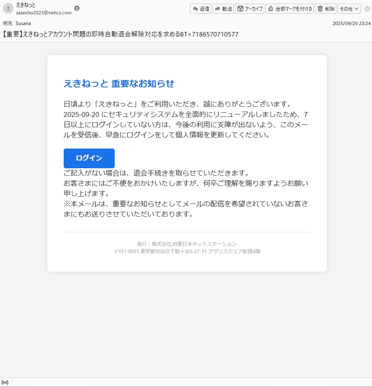Click the publisher line 株式会社JR東日本ネットステーション

[187, 244]
